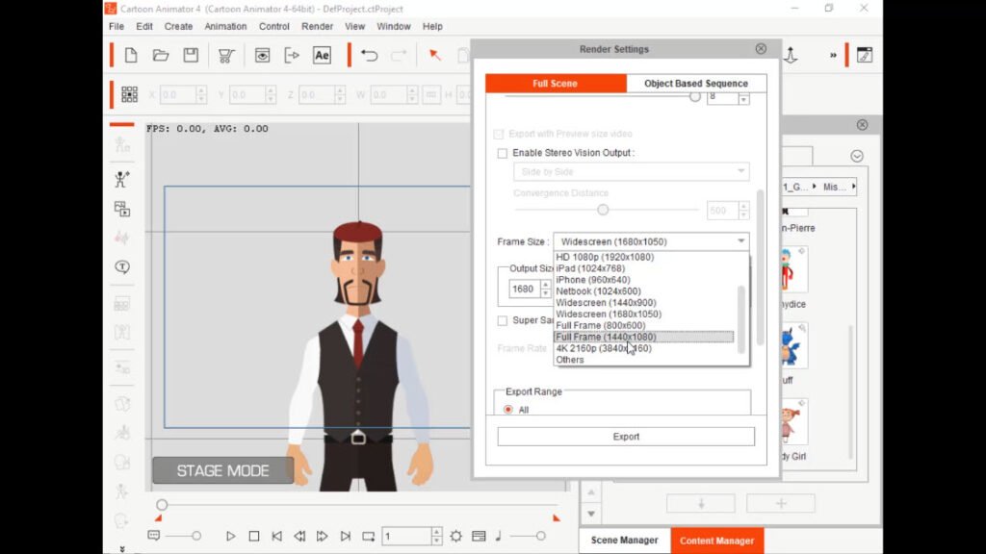This screenshot has height=554, width=986.
Task: Close the Render Settings dialog
Action: tap(761, 49)
